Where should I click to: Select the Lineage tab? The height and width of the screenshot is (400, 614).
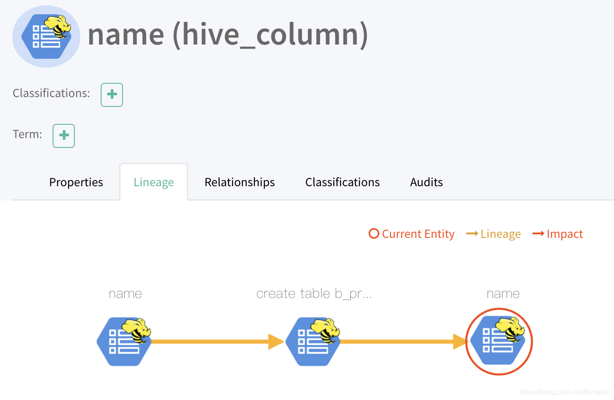coord(154,182)
